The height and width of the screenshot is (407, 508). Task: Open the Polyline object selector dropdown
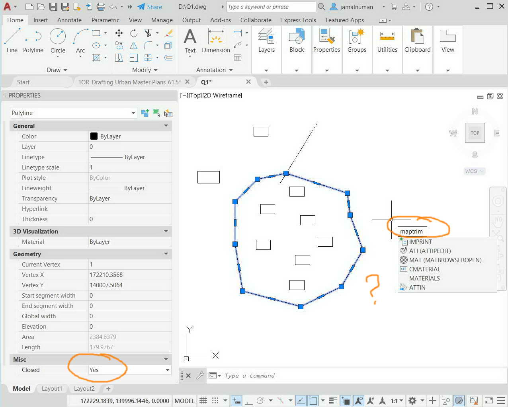point(133,113)
